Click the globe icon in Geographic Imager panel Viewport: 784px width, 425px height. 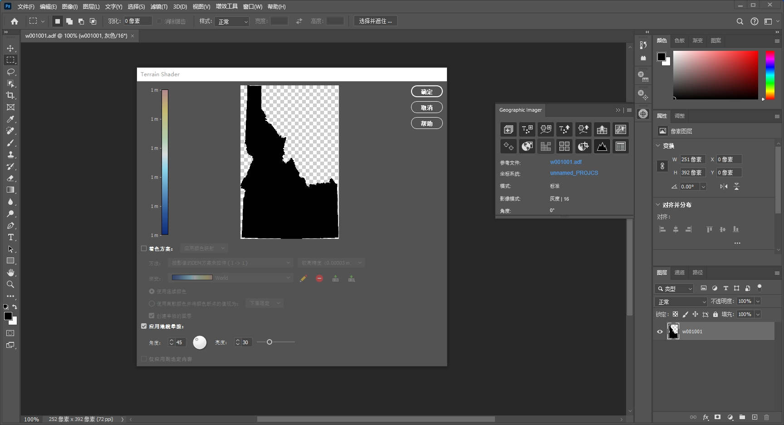tap(527, 146)
